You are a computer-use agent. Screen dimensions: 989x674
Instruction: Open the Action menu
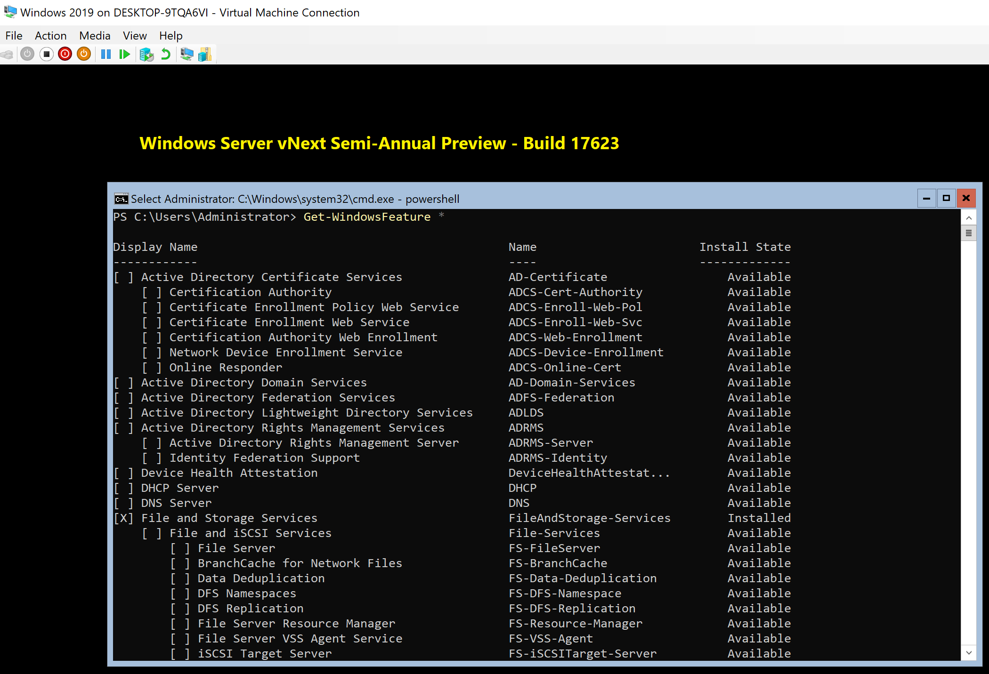pyautogui.click(x=50, y=36)
